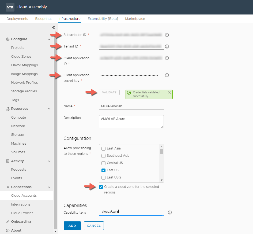
Task: Collapse the Configure section in sidebar
Action: click(49, 39)
